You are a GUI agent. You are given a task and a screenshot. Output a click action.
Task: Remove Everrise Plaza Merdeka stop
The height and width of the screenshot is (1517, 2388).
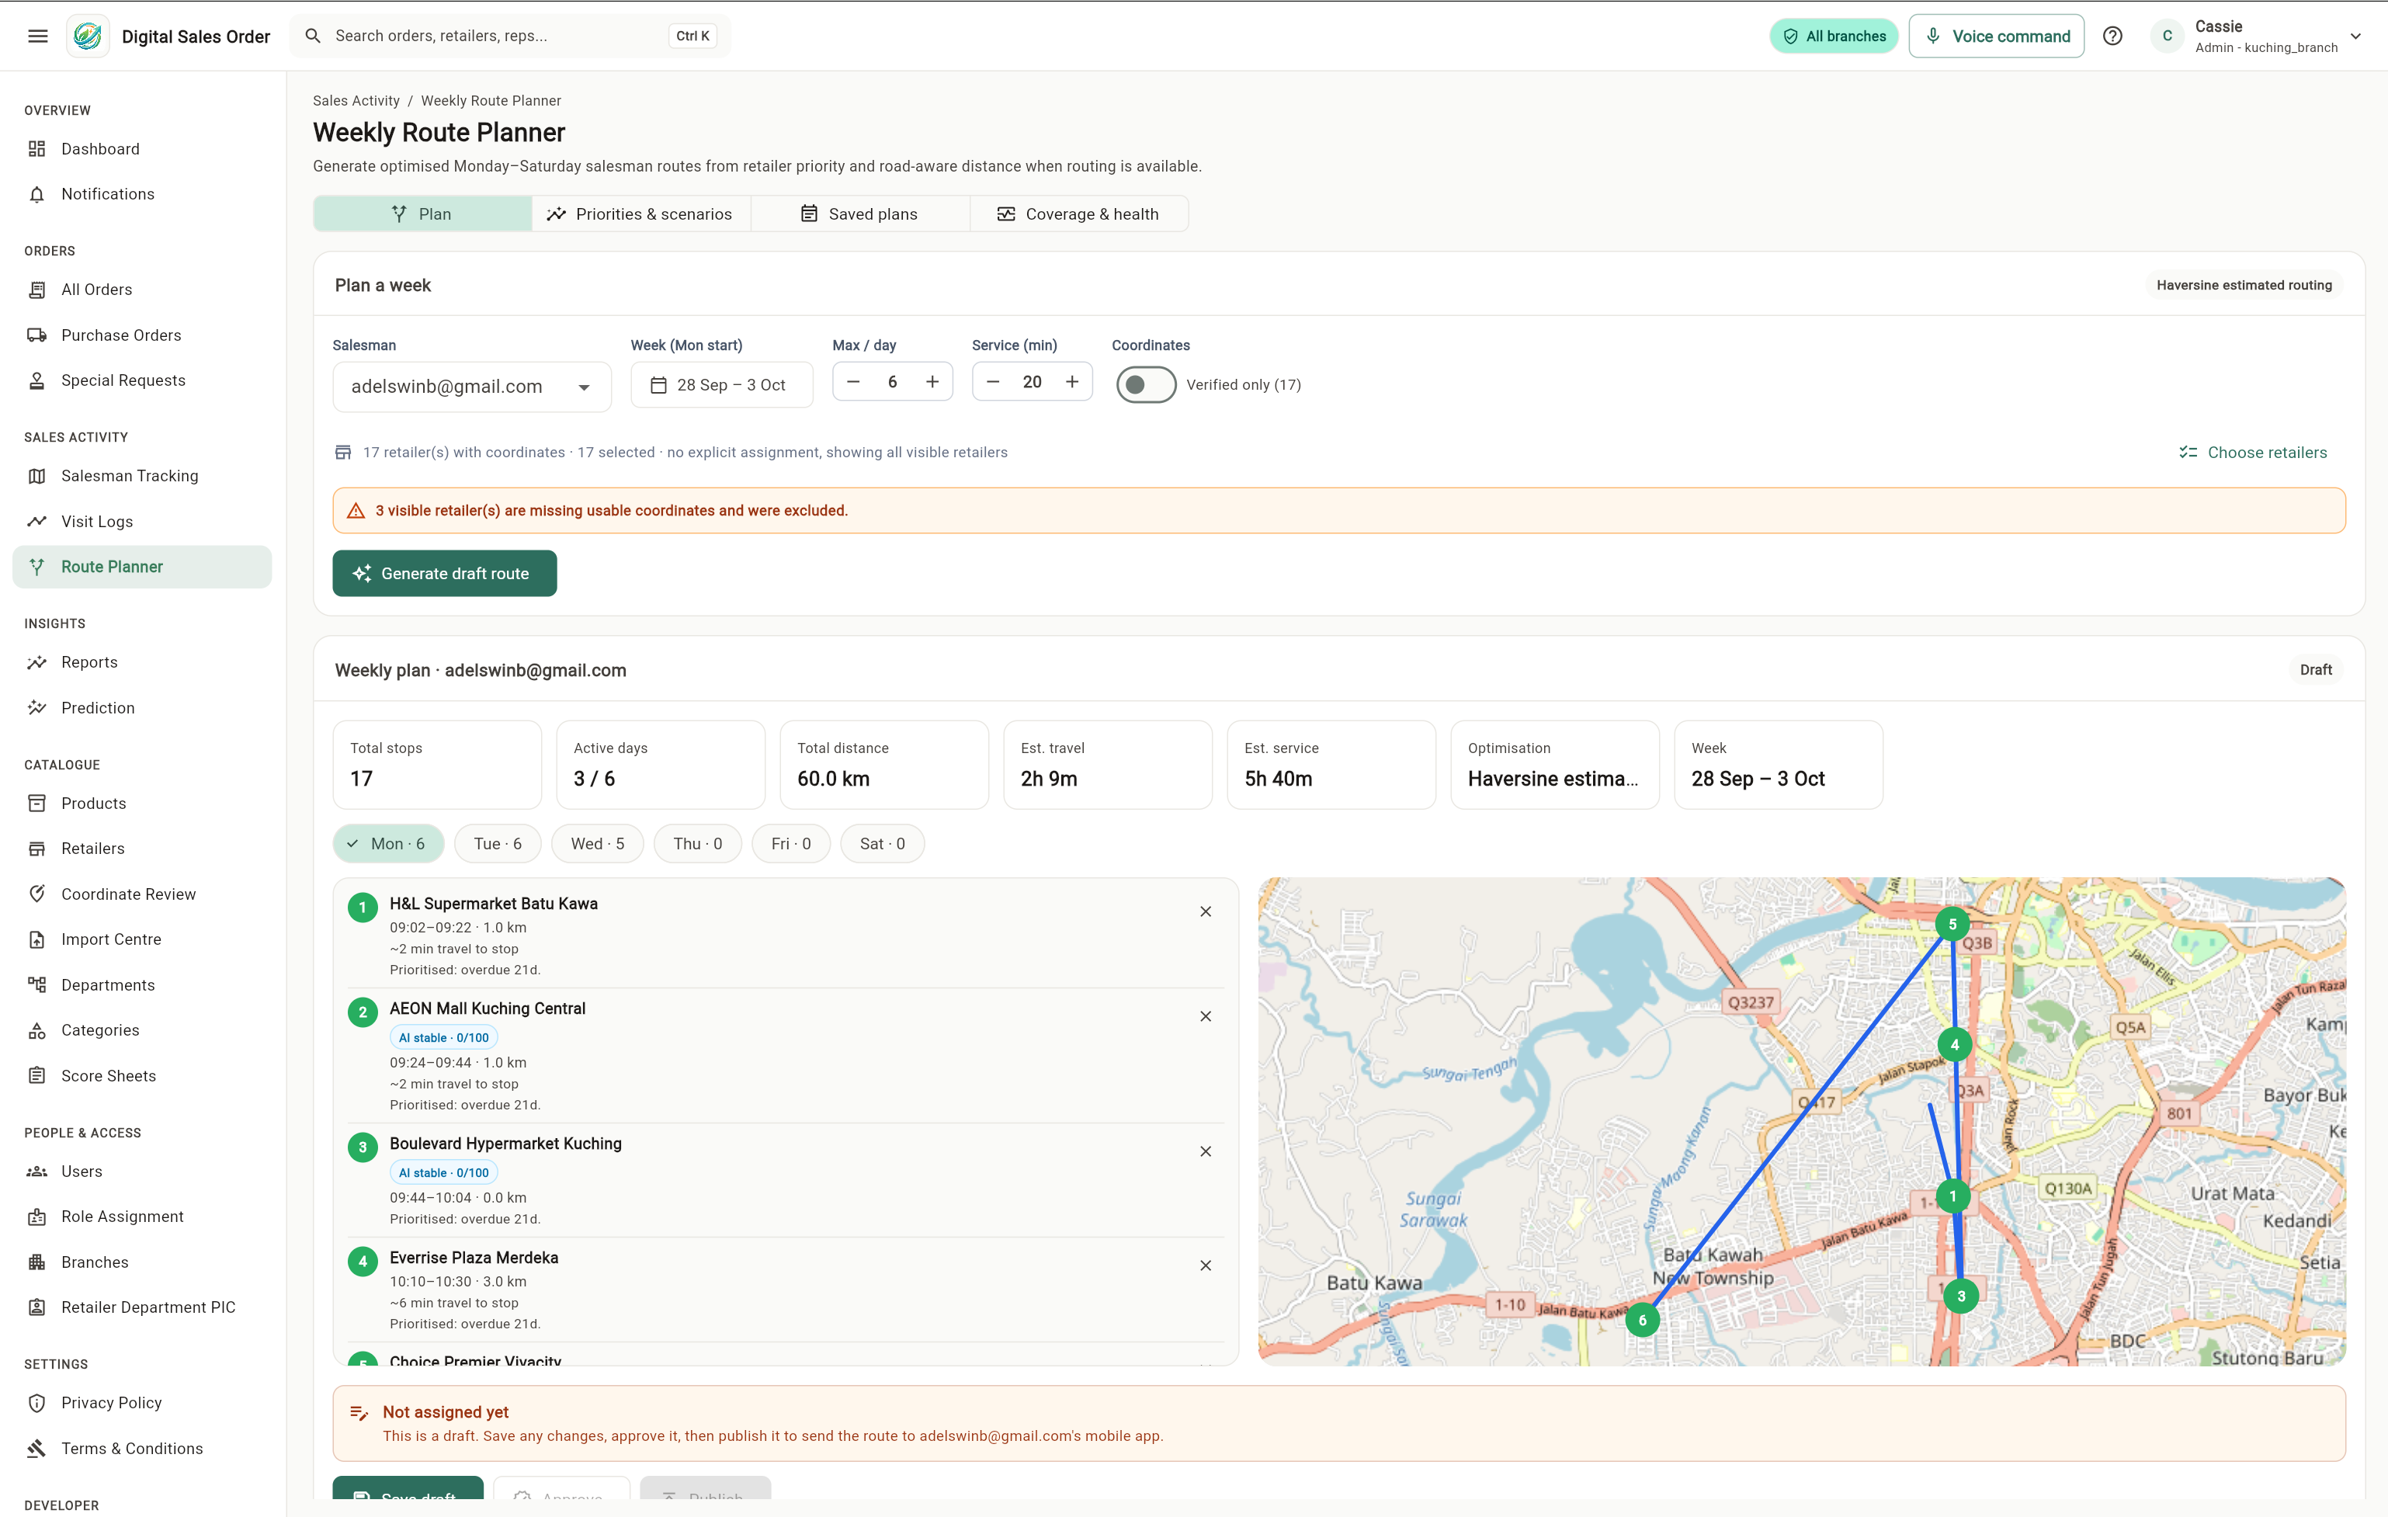pyautogui.click(x=1206, y=1265)
